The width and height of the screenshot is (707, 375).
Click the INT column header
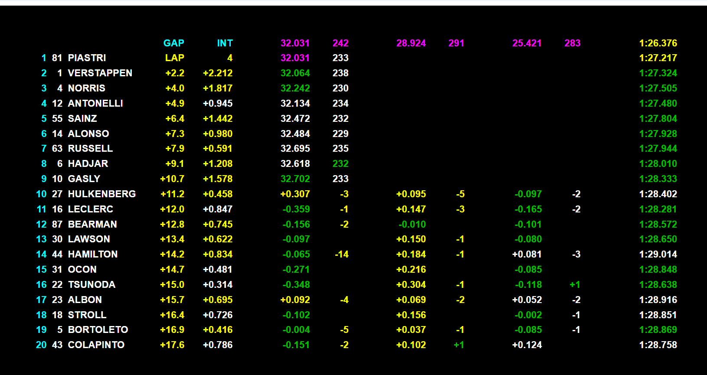(225, 43)
